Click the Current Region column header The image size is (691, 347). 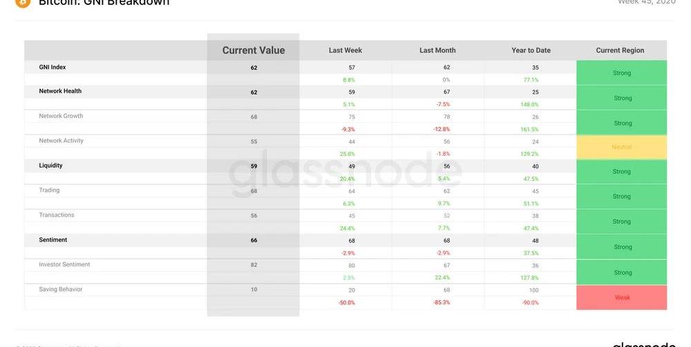(620, 50)
